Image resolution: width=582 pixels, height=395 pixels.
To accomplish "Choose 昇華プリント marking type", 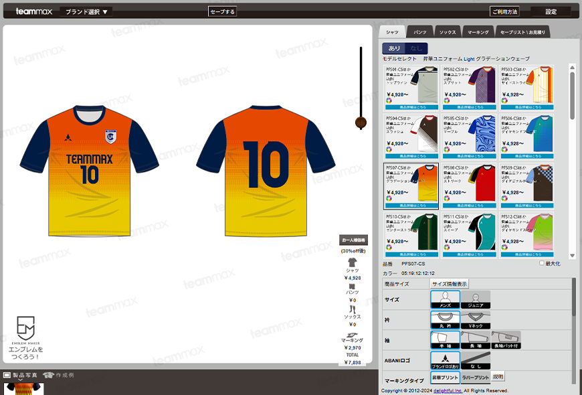I will (445, 377).
